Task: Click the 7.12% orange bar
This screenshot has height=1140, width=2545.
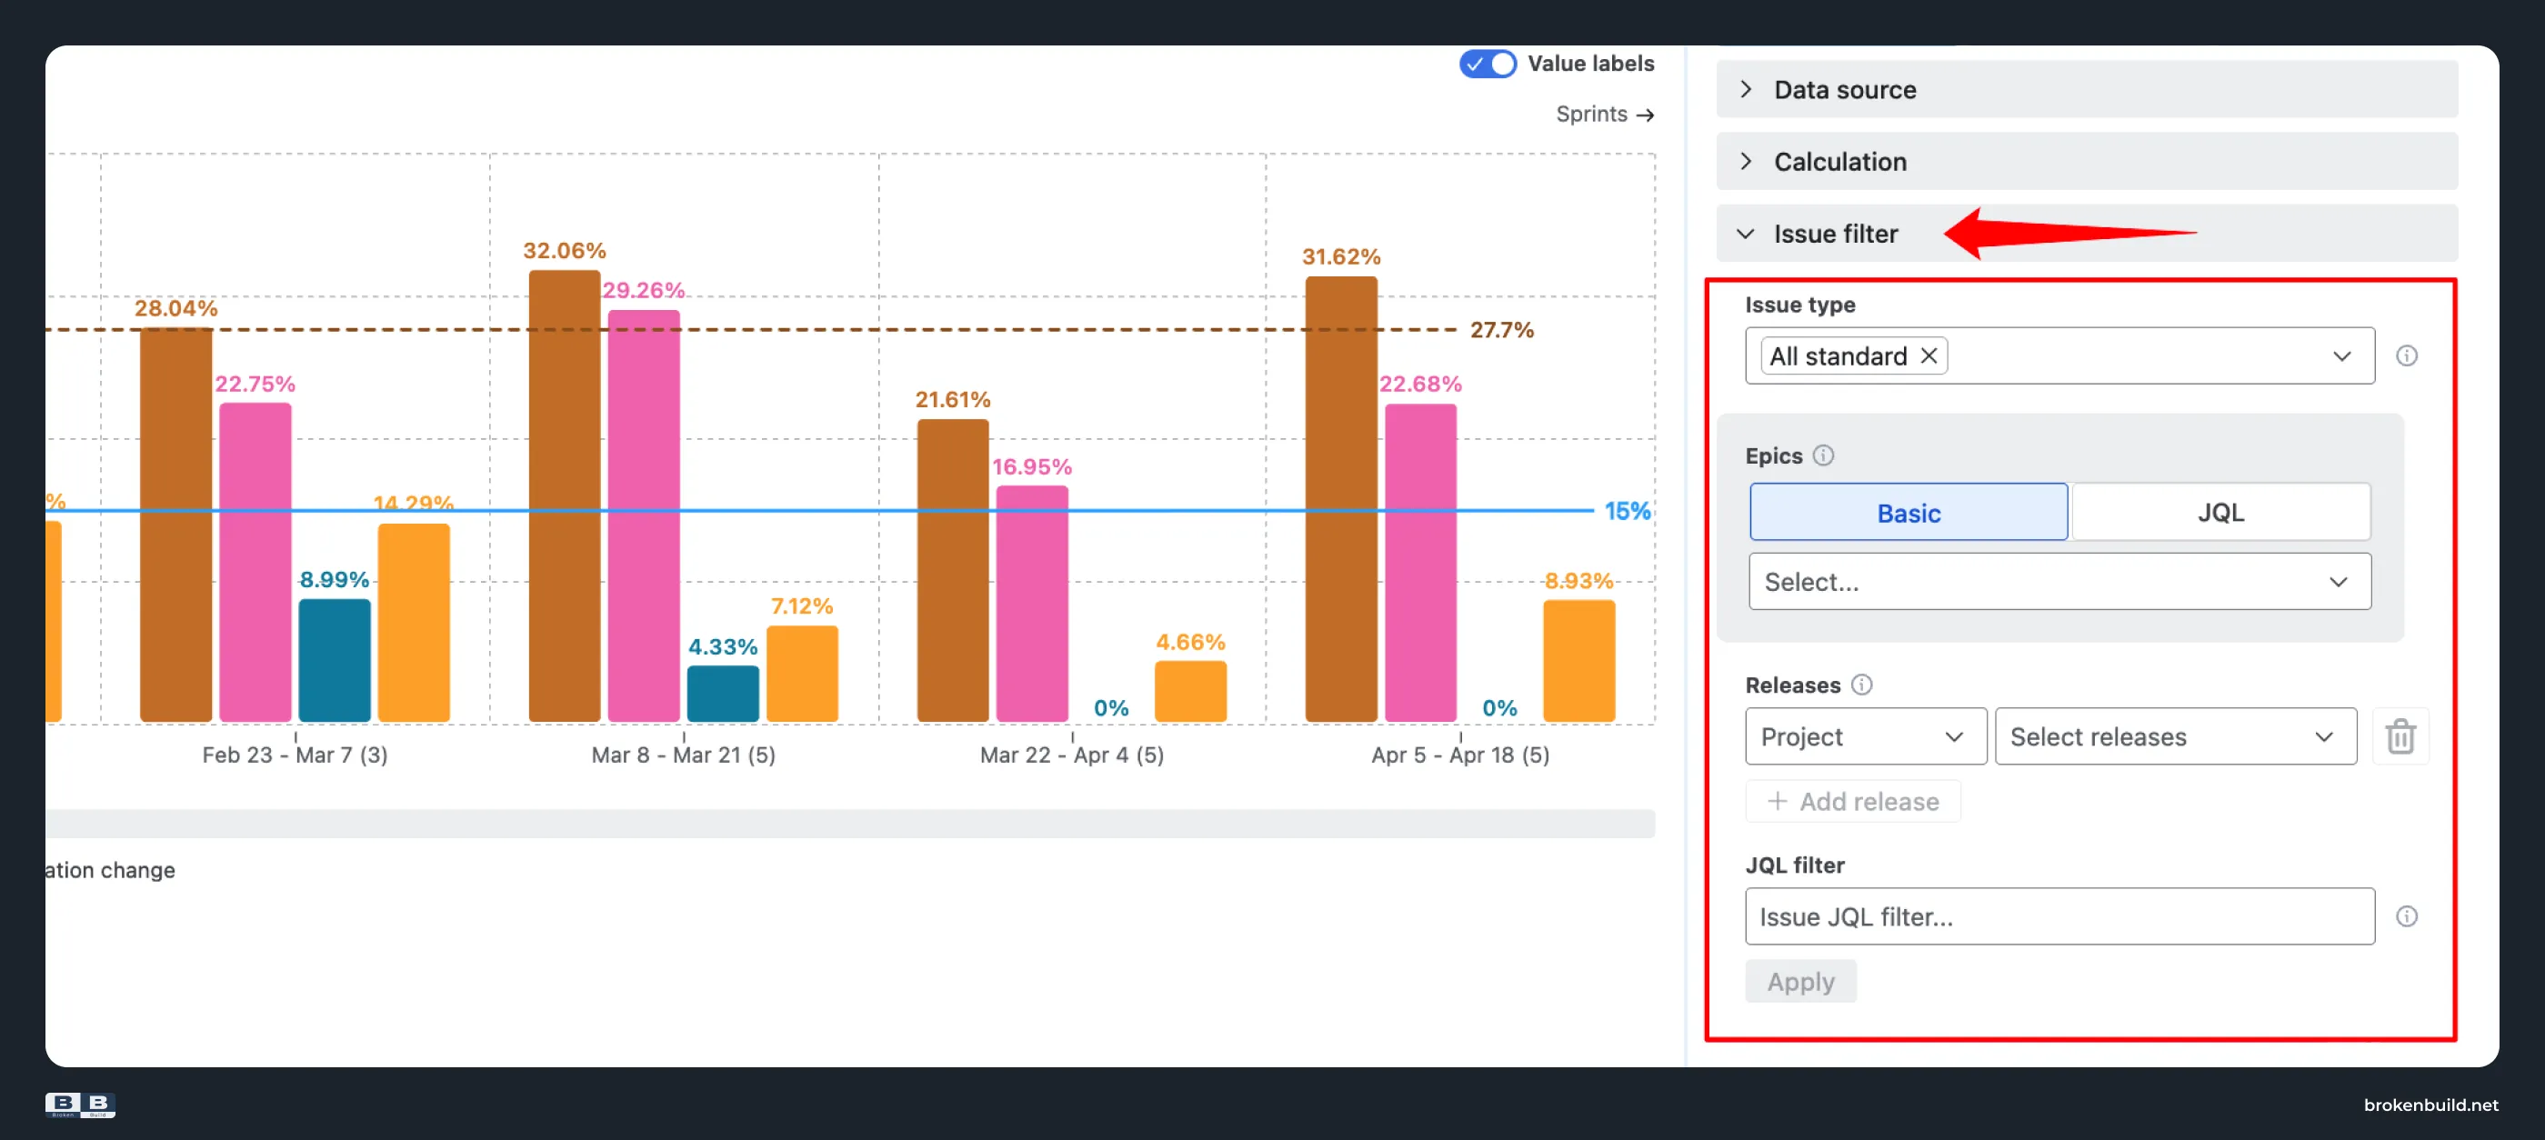Action: [802, 674]
